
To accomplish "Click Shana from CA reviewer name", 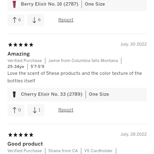I will tap(63, 151).
